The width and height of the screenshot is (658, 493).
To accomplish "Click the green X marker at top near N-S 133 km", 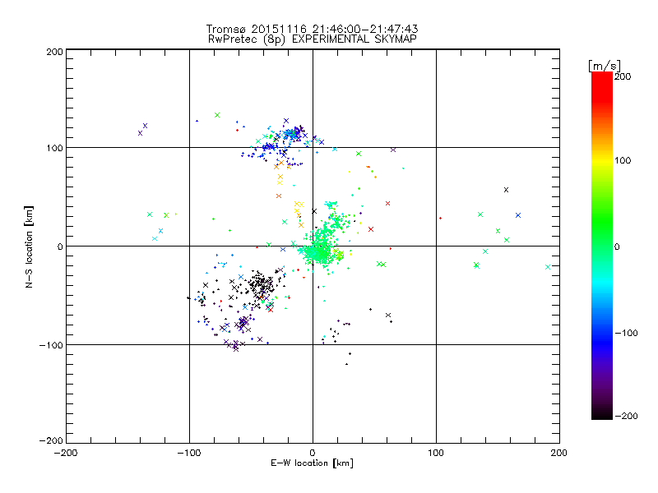I will [x=217, y=115].
